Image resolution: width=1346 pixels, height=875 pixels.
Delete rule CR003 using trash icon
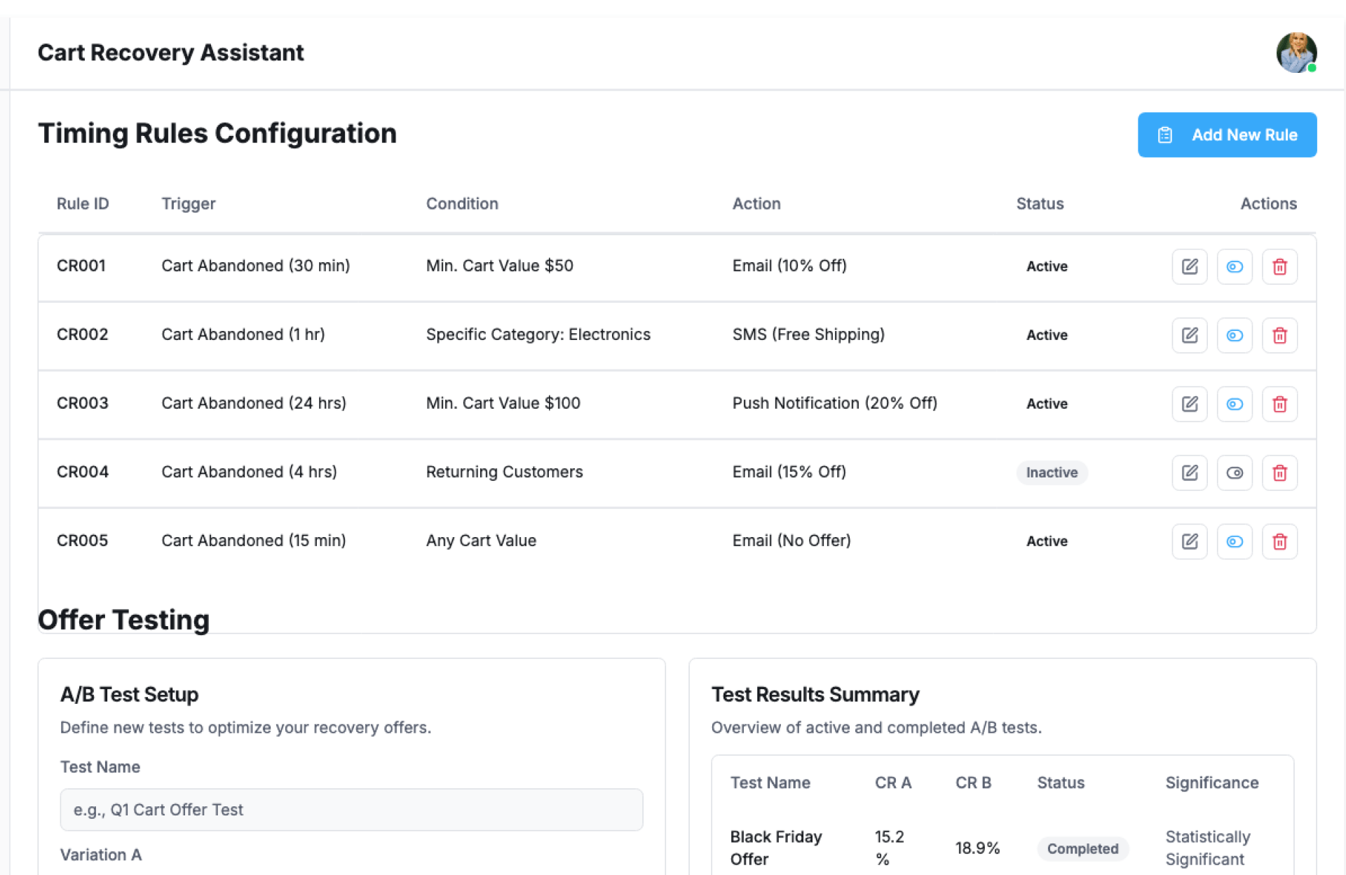1279,404
